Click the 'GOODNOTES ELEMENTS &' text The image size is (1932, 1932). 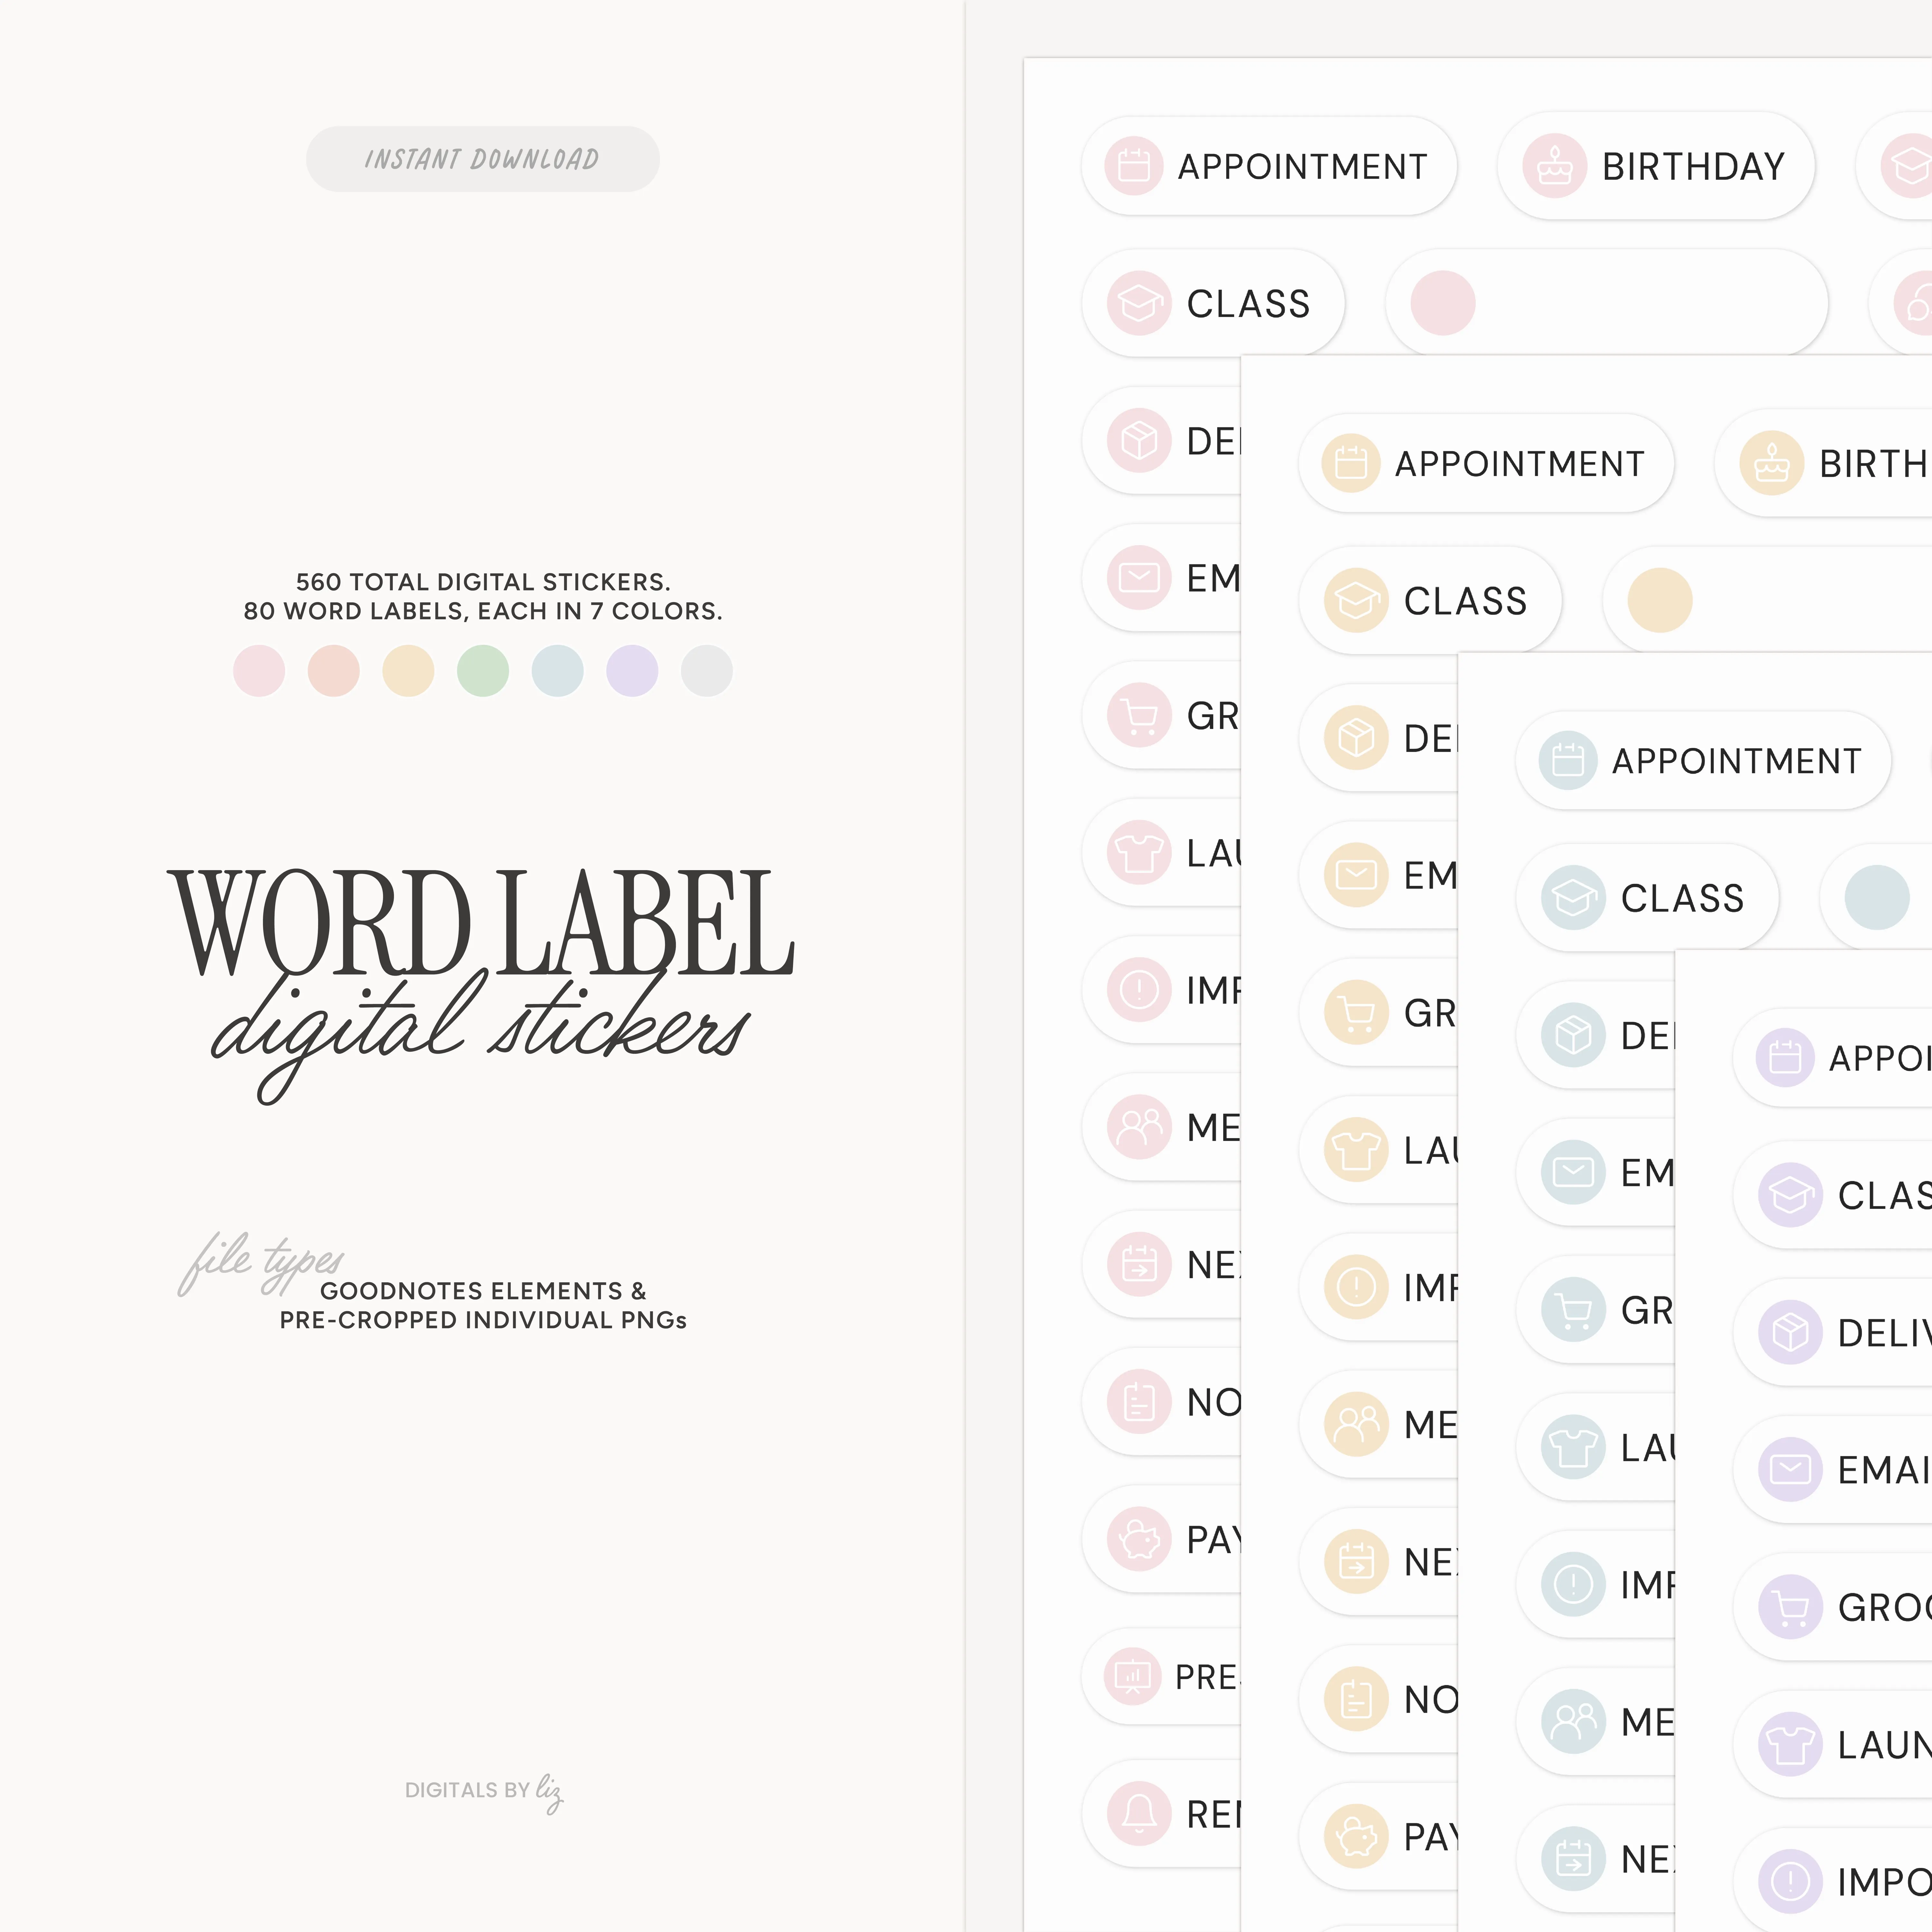coord(483,1291)
